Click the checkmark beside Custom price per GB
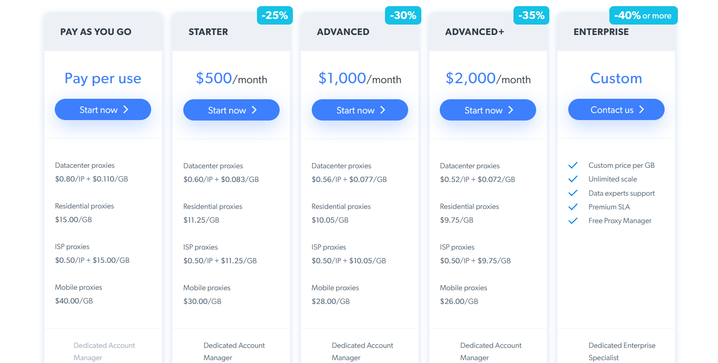Screen dimensions: 718x363 pyautogui.click(x=573, y=165)
